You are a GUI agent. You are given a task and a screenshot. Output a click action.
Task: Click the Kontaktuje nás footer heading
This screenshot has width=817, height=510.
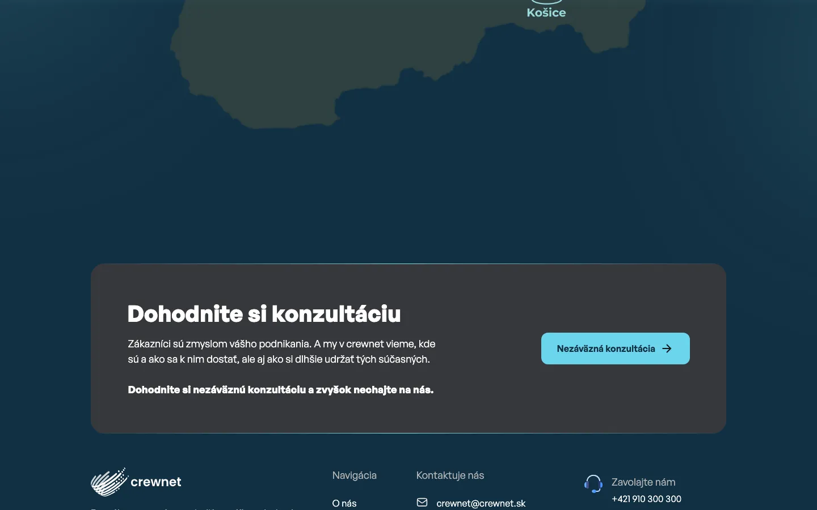coord(450,475)
